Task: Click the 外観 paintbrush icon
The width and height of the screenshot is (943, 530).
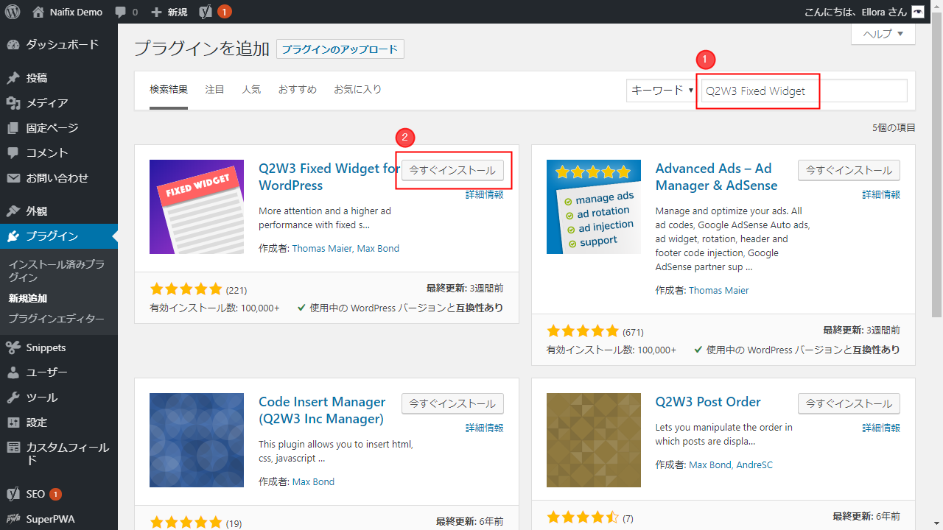Action: (x=13, y=211)
